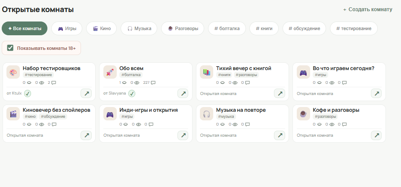
Task: Select the Все комнаты filter
Action: coord(25,28)
